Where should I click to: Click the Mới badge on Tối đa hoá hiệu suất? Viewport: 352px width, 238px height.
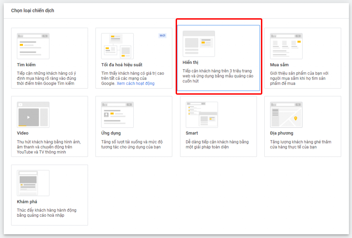(162, 35)
